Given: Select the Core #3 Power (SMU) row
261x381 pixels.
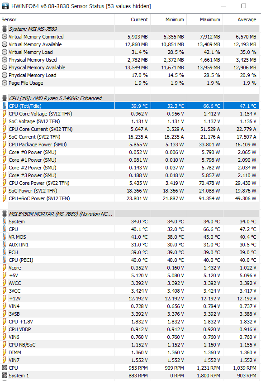Looking at the screenshot, I should (x=130, y=175).
